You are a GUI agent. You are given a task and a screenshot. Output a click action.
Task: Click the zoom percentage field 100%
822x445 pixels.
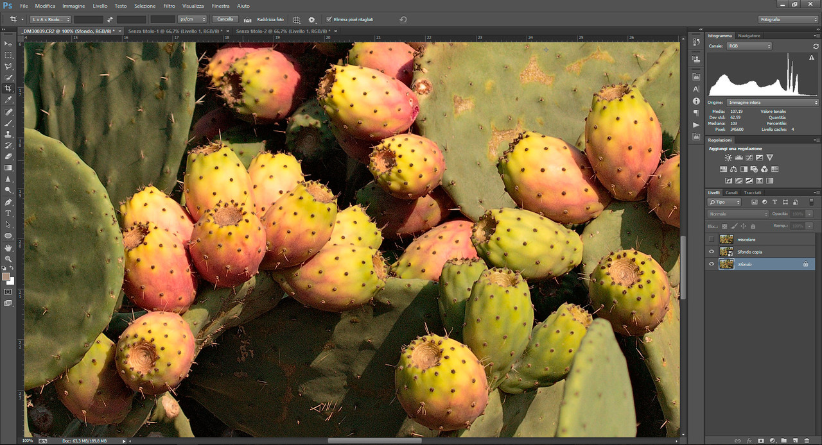point(28,441)
